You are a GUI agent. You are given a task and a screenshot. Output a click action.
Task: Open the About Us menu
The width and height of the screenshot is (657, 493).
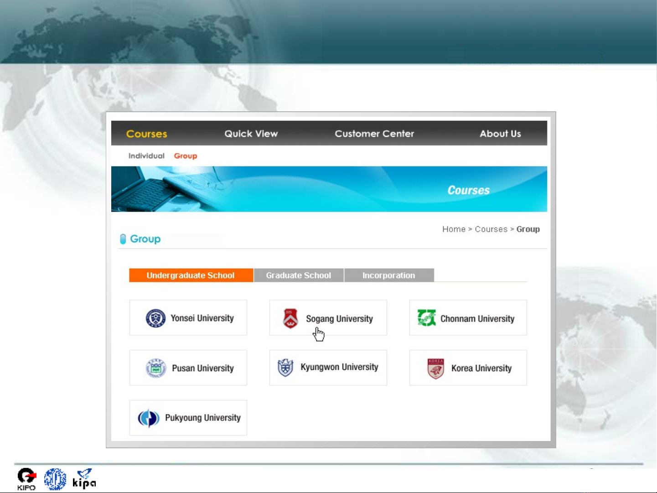coord(500,134)
